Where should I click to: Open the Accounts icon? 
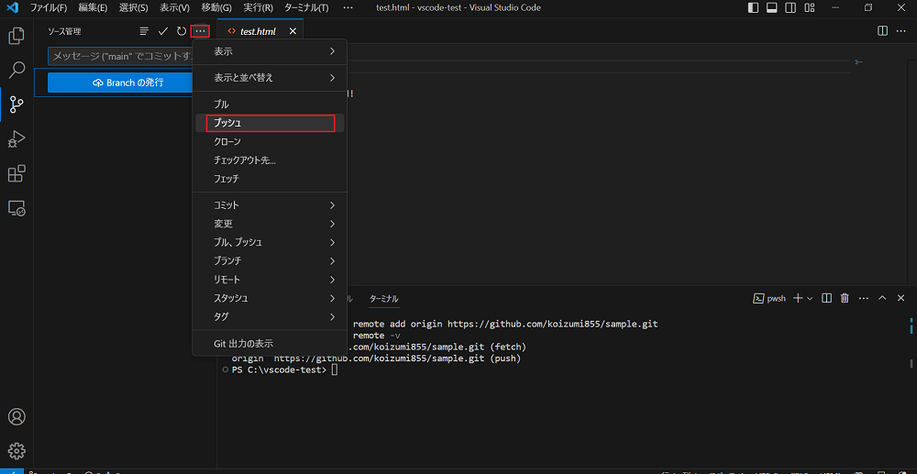coord(17,417)
